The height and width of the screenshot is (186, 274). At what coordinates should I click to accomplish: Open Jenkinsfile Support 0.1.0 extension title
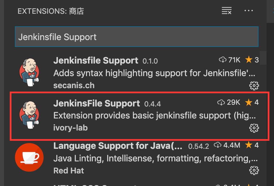pyautogui.click(x=96, y=61)
